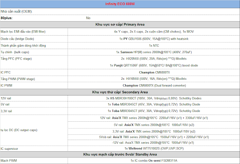Select the 'IC PFC' row label
Image resolution: width=240 pixels, height=164 pixels.
click(x=6, y=72)
